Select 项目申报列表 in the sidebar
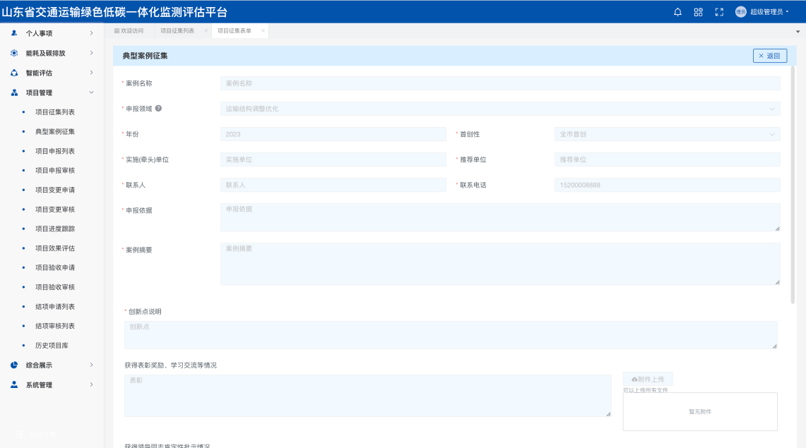This screenshot has height=448, width=806. [x=55, y=151]
